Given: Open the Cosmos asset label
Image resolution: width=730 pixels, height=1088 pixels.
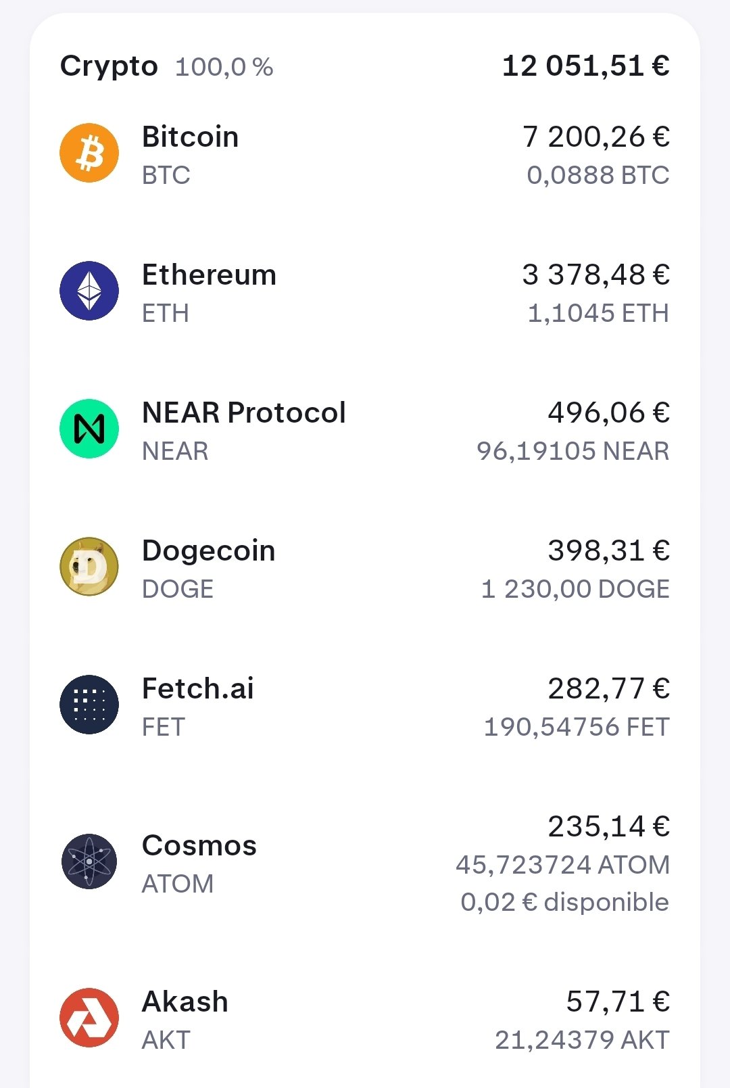Looking at the screenshot, I should [199, 845].
